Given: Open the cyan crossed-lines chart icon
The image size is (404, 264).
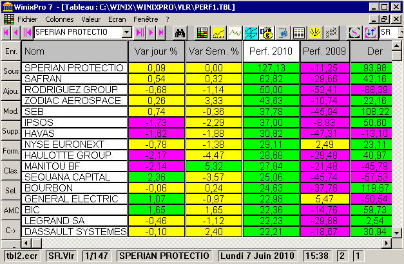Looking at the screenshot, I should click(x=251, y=33).
